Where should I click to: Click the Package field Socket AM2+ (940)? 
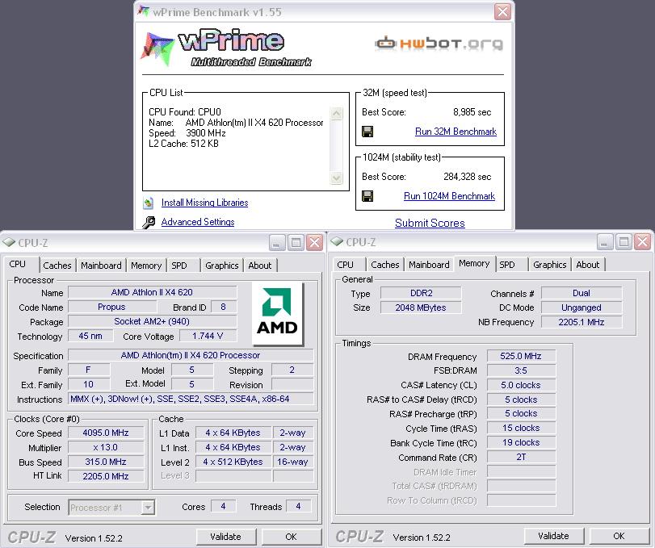152,321
